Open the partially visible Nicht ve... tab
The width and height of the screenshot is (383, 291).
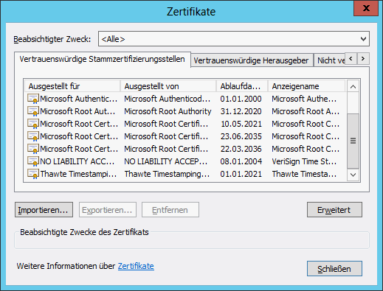point(331,60)
